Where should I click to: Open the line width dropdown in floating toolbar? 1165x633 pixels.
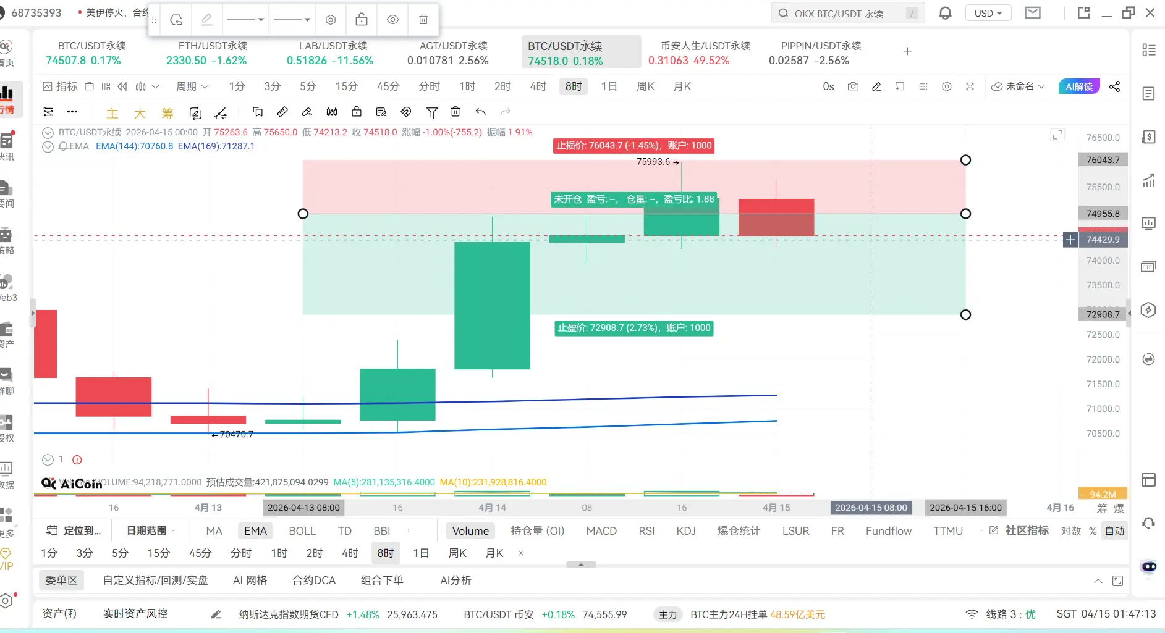pos(292,20)
